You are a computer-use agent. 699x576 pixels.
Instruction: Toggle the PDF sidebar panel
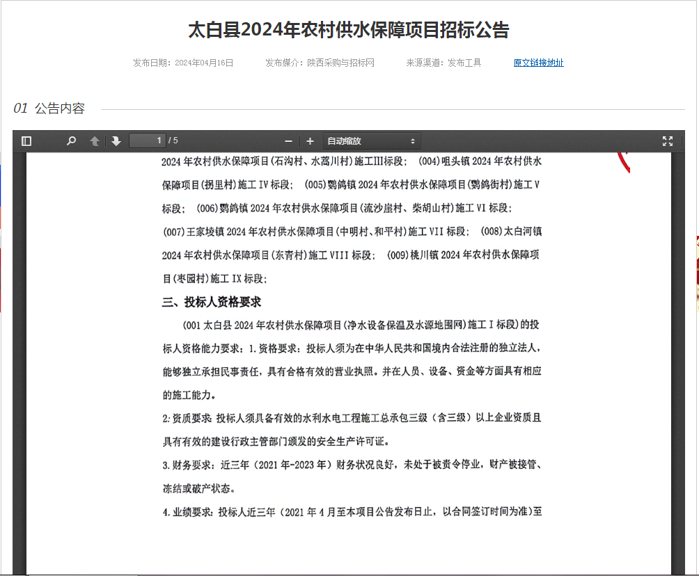coord(26,141)
